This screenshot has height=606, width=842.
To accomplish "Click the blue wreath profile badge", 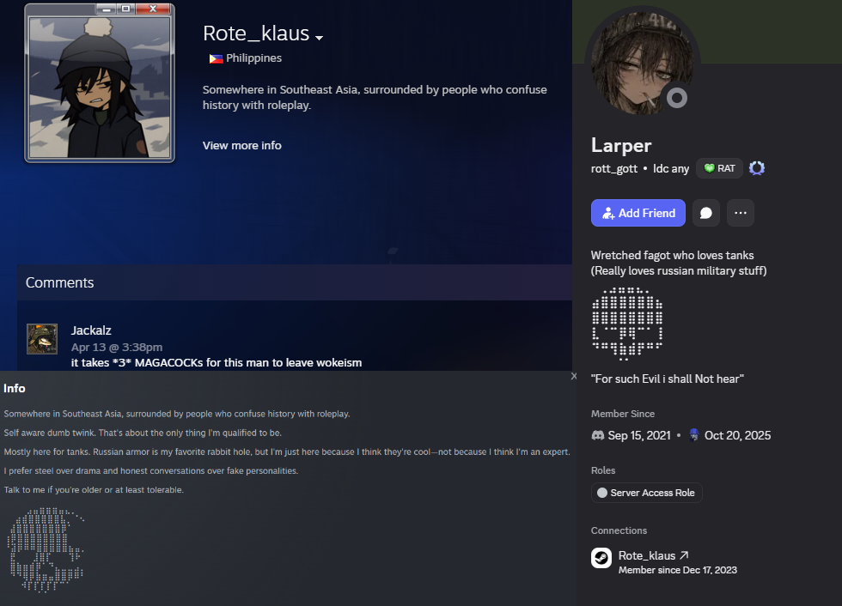I will [757, 168].
